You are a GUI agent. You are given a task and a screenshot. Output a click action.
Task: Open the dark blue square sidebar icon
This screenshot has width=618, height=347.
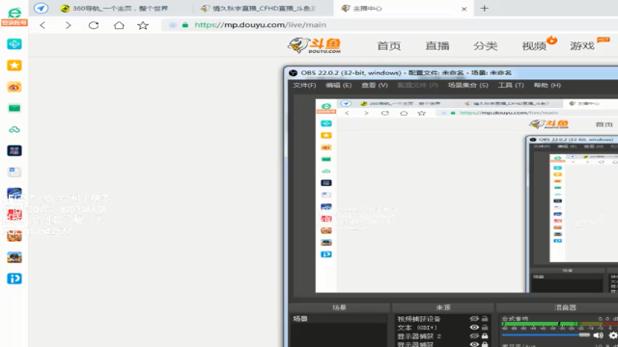(14, 150)
